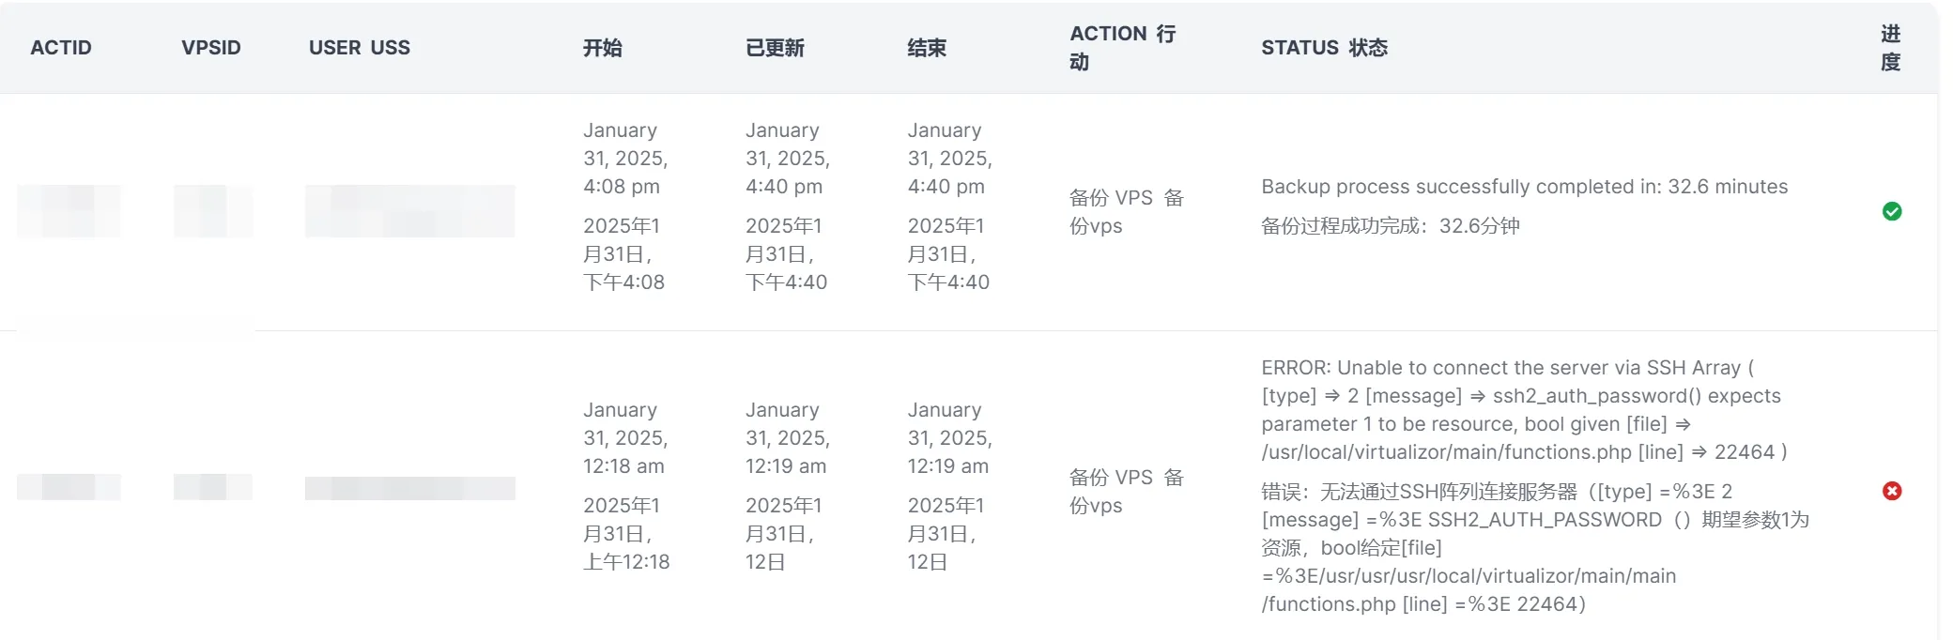
Task: Select the backup completed in 32.6 minutes message
Action: (1524, 187)
